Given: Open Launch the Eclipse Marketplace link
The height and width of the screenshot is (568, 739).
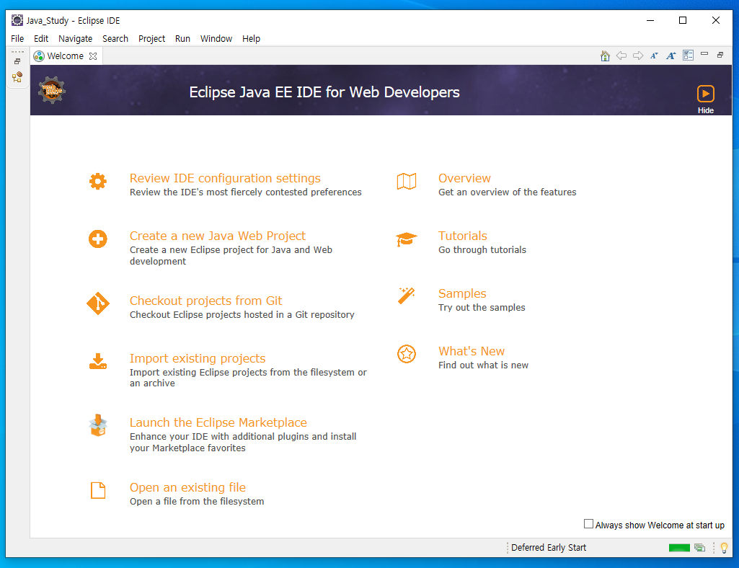Looking at the screenshot, I should pos(218,422).
